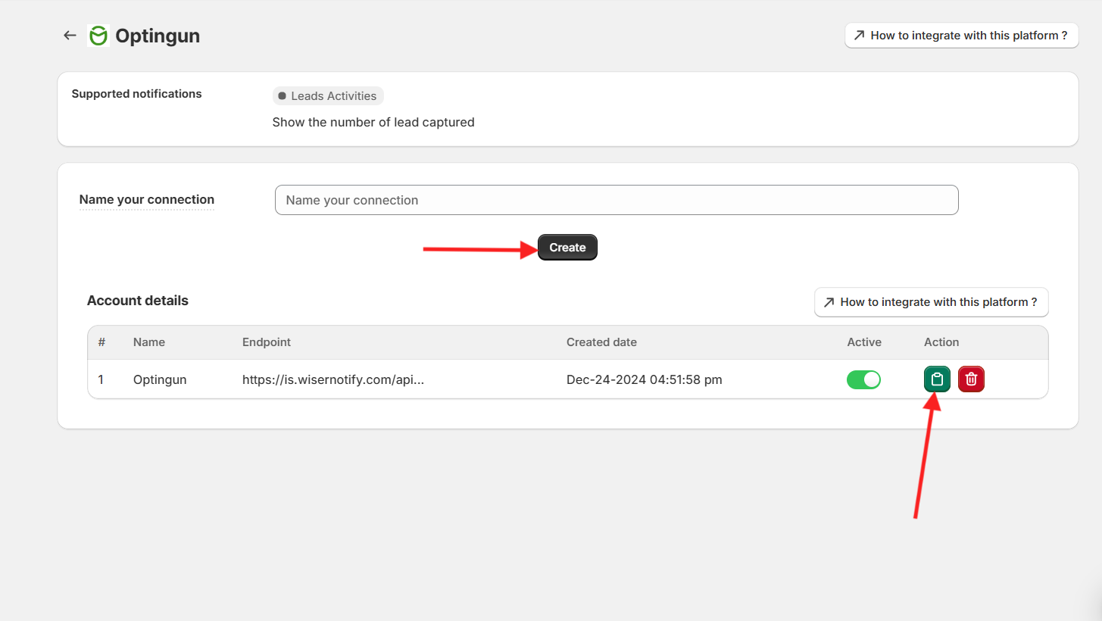Open How to integrate link beside Account details
This screenshot has width=1102, height=621.
(931, 302)
